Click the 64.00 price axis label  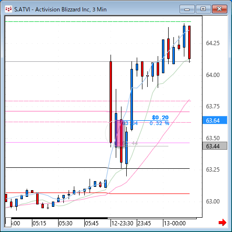[x=212, y=75]
